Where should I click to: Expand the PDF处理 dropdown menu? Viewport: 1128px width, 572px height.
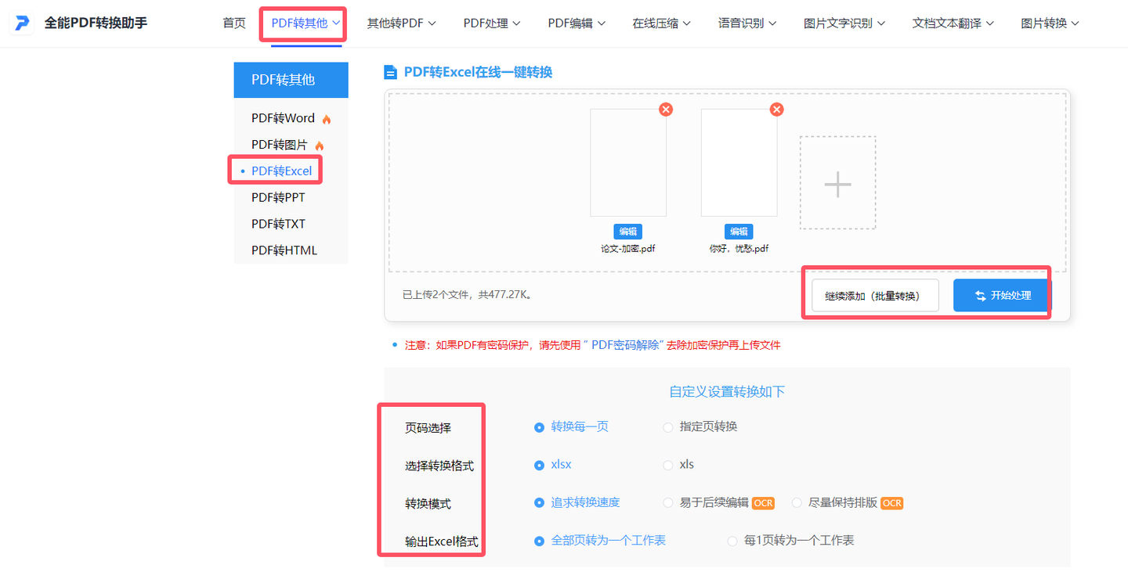491,23
